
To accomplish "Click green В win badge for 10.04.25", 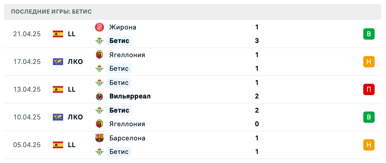I will point(369,117).
